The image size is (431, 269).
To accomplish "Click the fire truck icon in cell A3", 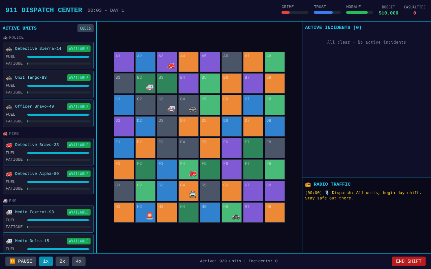I will 171,66.
